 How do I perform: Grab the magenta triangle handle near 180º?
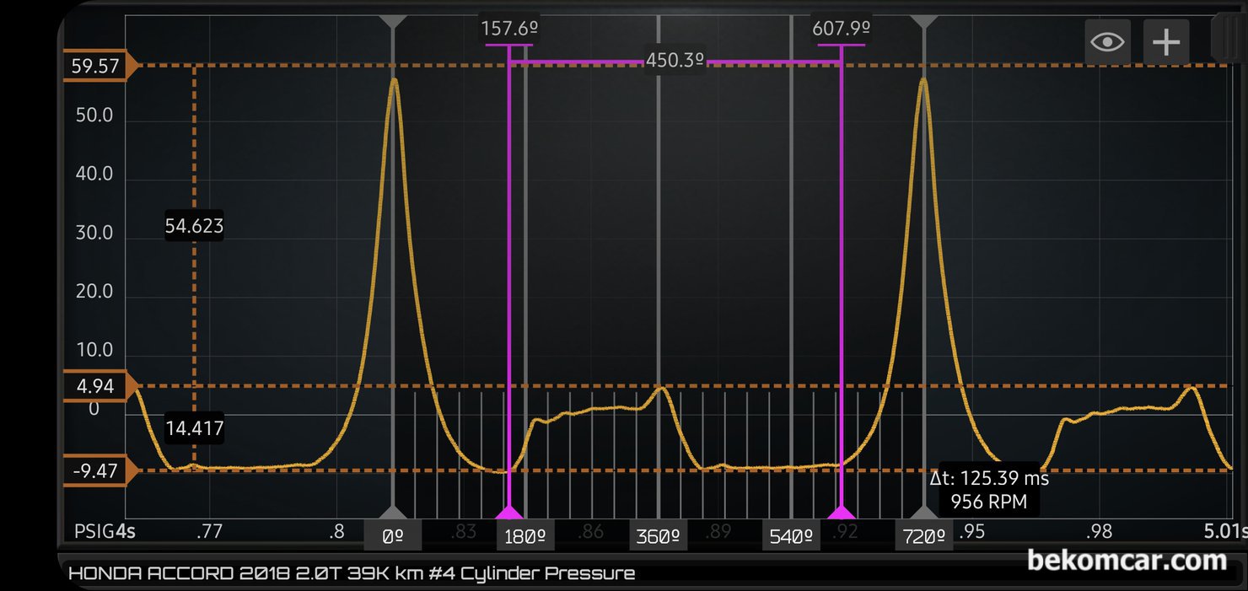pos(508,513)
